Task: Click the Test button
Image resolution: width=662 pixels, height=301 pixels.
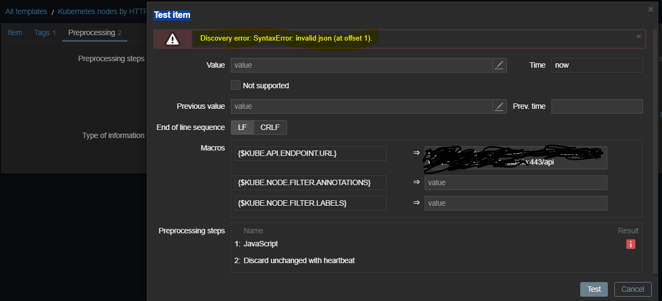Action: point(594,289)
